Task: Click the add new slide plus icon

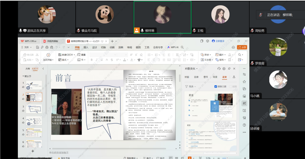Action: click(x=33, y=151)
